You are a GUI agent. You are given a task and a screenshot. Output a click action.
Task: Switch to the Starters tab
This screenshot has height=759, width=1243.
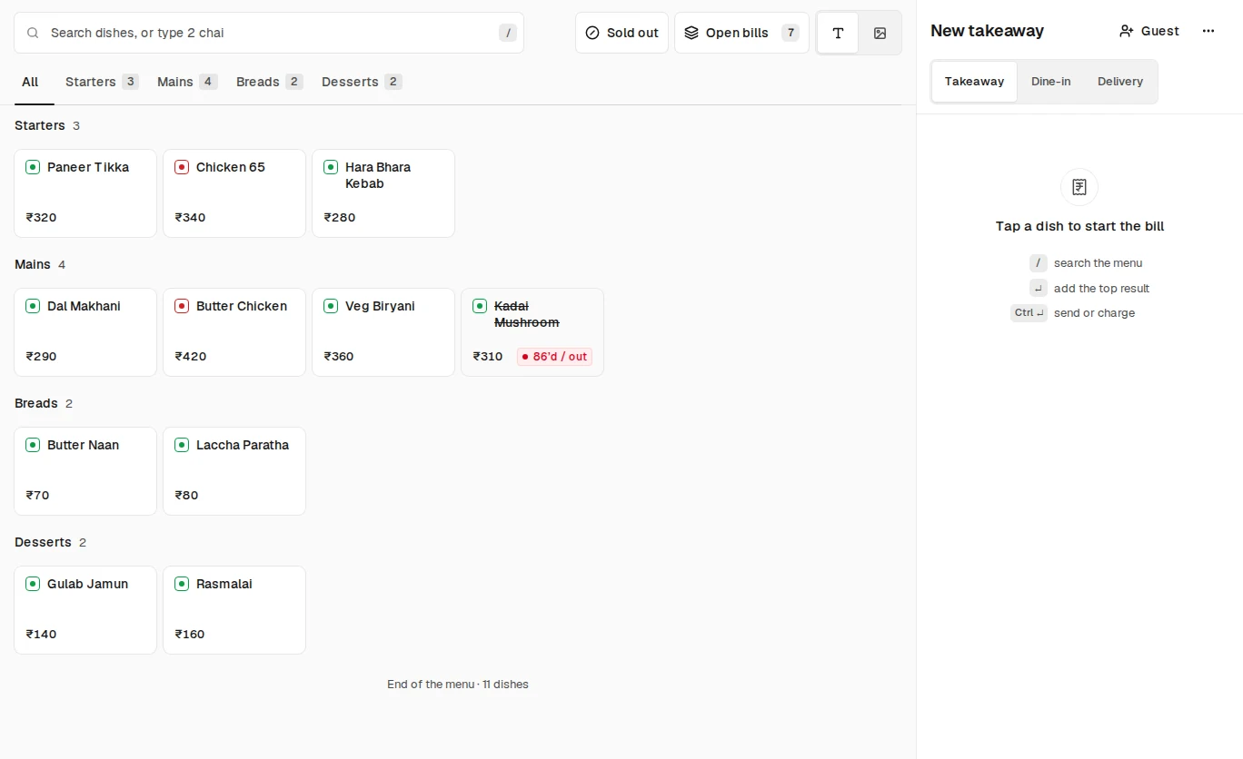(101, 82)
